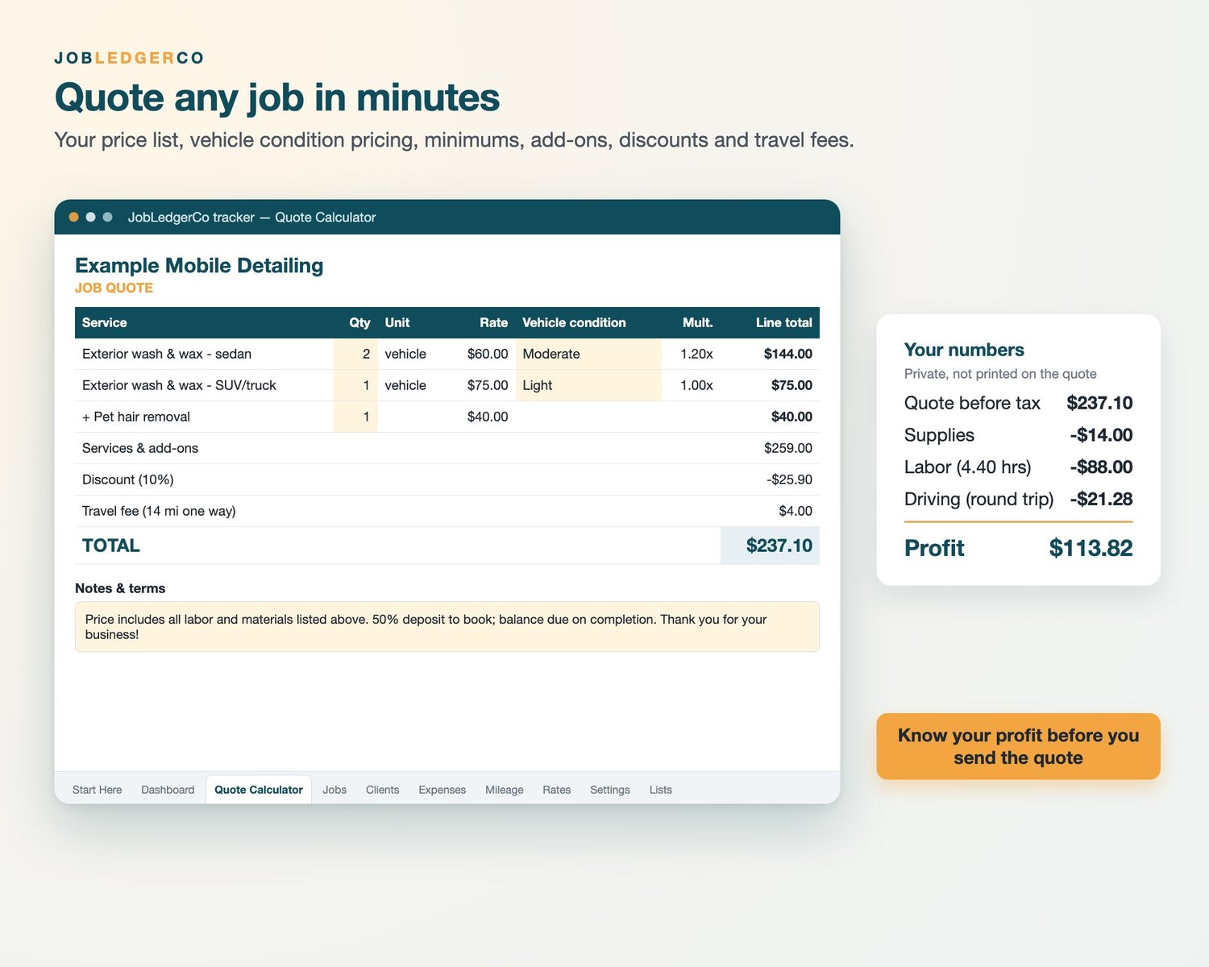Click the orange window dot in title bar

pos(73,218)
